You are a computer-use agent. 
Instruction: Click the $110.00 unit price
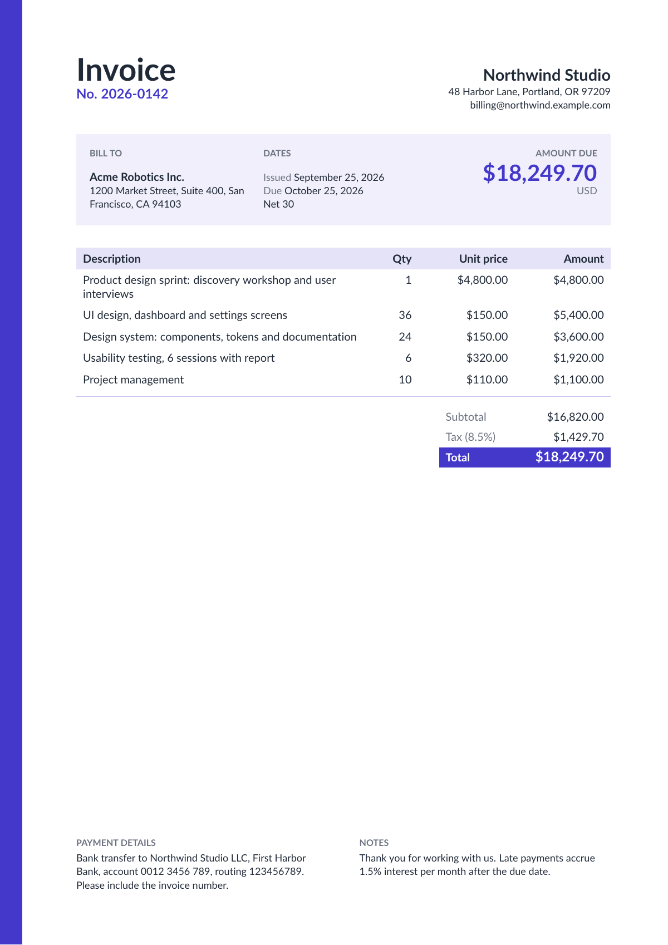[x=487, y=380]
